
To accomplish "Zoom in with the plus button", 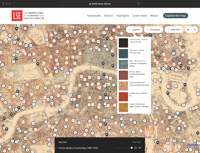I will [x=188, y=30].
